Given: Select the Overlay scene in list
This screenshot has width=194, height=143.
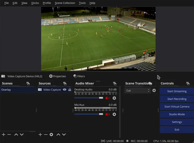Looking at the screenshot, I should [18, 90].
